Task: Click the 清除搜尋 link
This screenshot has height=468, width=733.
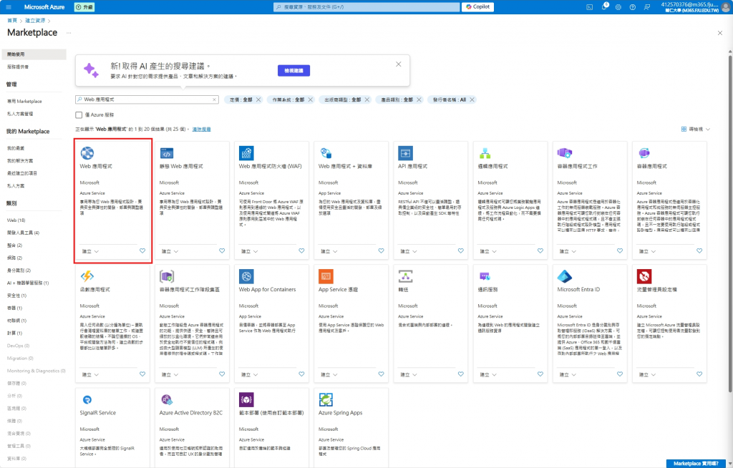Action: (x=201, y=130)
